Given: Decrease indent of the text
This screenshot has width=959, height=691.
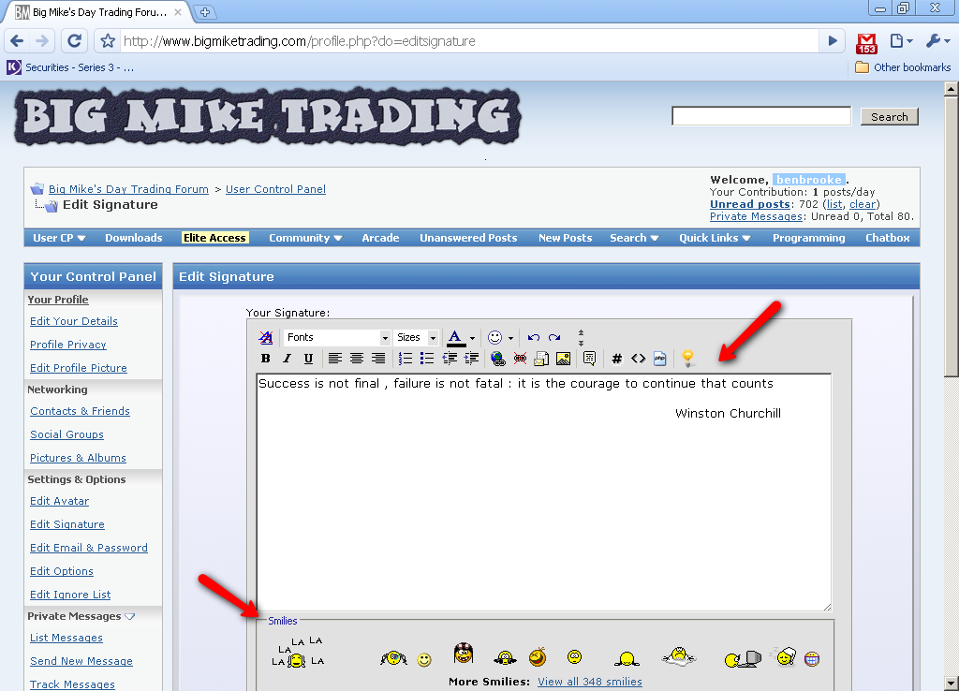Looking at the screenshot, I should 450,359.
